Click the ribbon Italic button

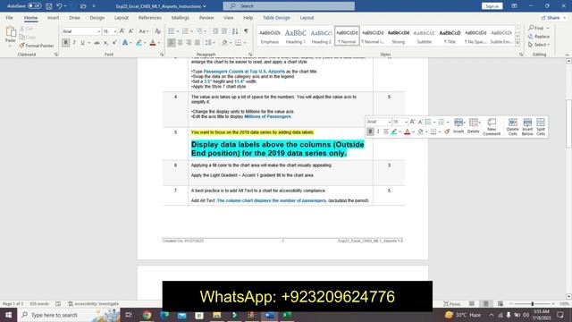point(74,43)
